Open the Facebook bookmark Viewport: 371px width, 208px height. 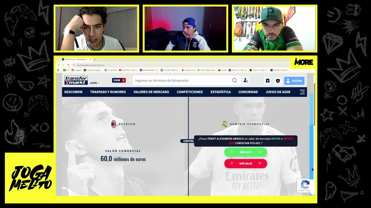click(x=111, y=70)
